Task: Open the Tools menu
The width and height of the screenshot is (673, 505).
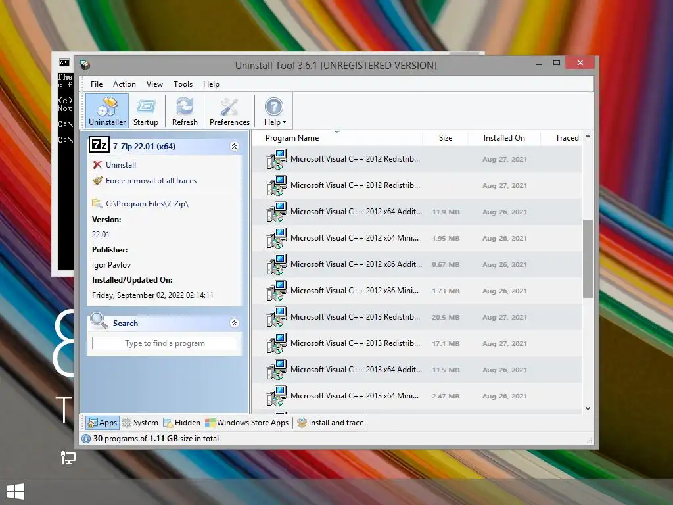Action: [183, 84]
